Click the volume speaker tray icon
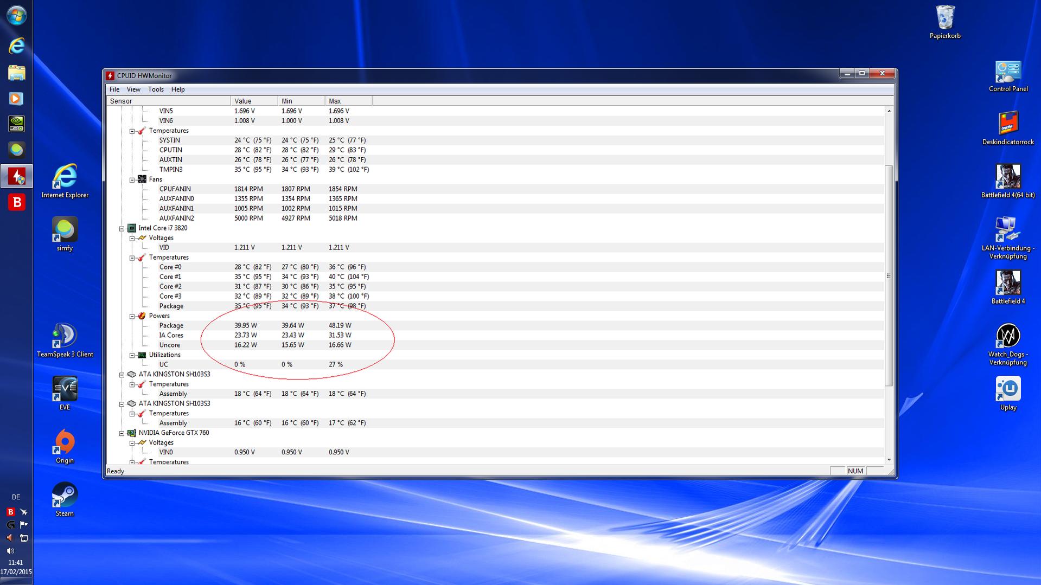The height and width of the screenshot is (585, 1041). [10, 551]
